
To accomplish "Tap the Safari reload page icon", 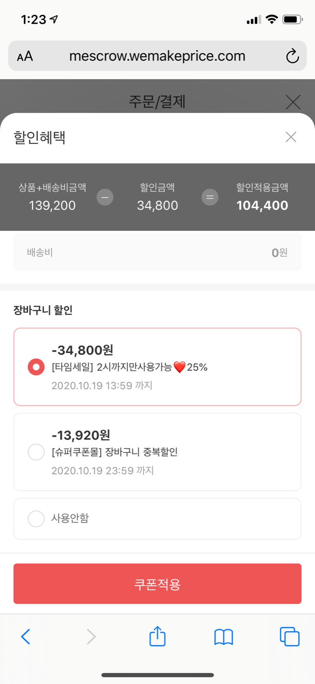I will click(x=292, y=56).
